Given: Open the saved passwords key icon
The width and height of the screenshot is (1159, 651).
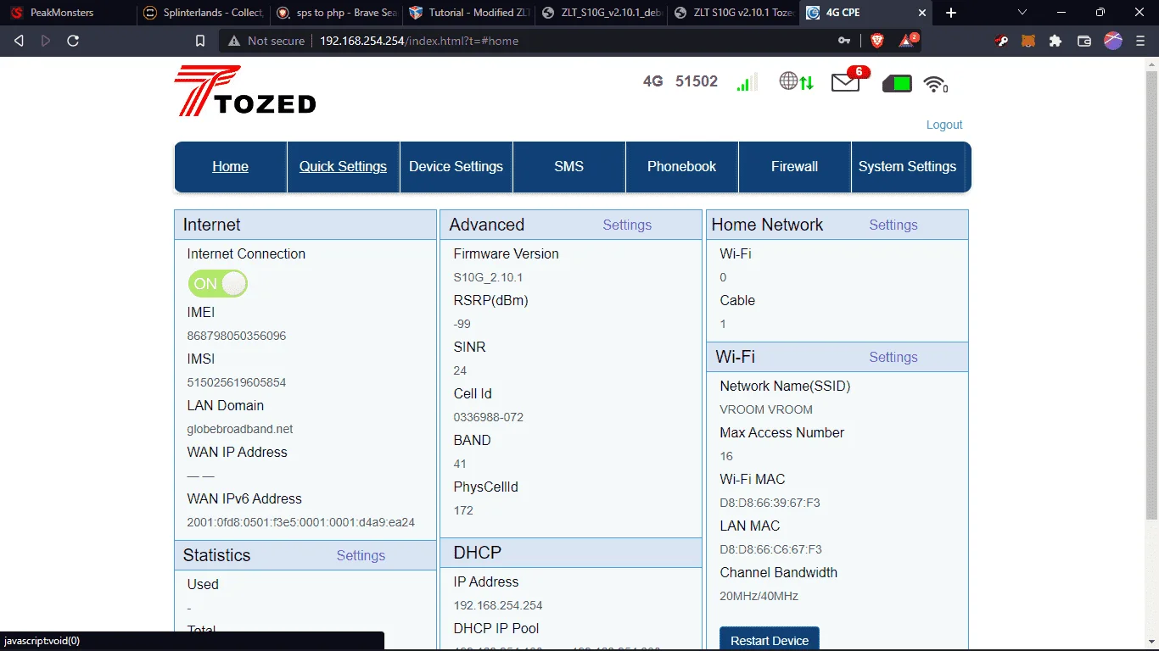Looking at the screenshot, I should pyautogui.click(x=844, y=41).
